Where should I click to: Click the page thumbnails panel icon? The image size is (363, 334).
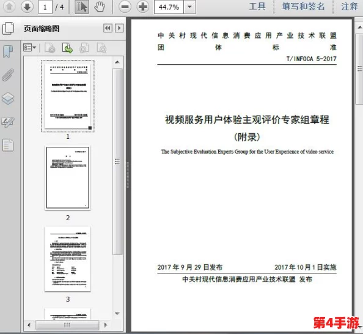click(x=9, y=29)
